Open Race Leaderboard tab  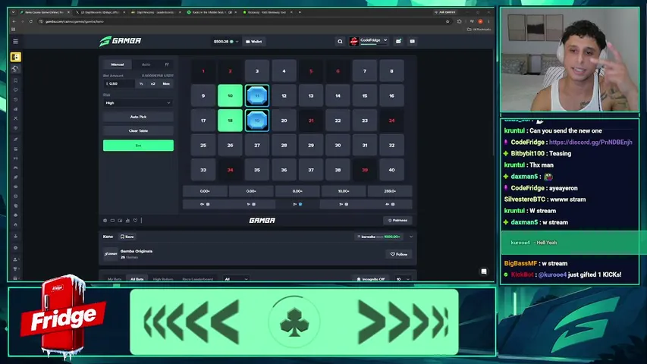pos(198,279)
